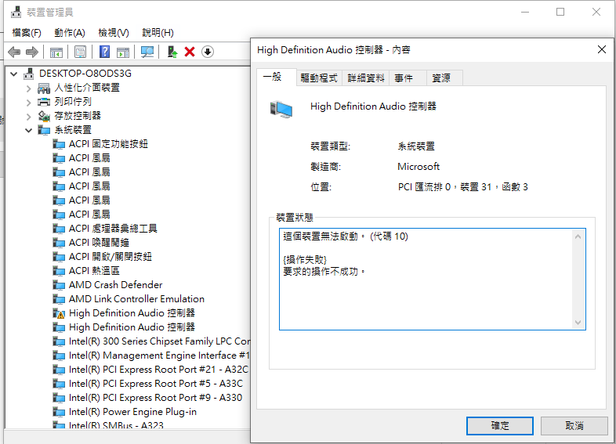Select Intel(R) Power Engine Plug-in
Screen dimensions: 616x444
coord(132,412)
